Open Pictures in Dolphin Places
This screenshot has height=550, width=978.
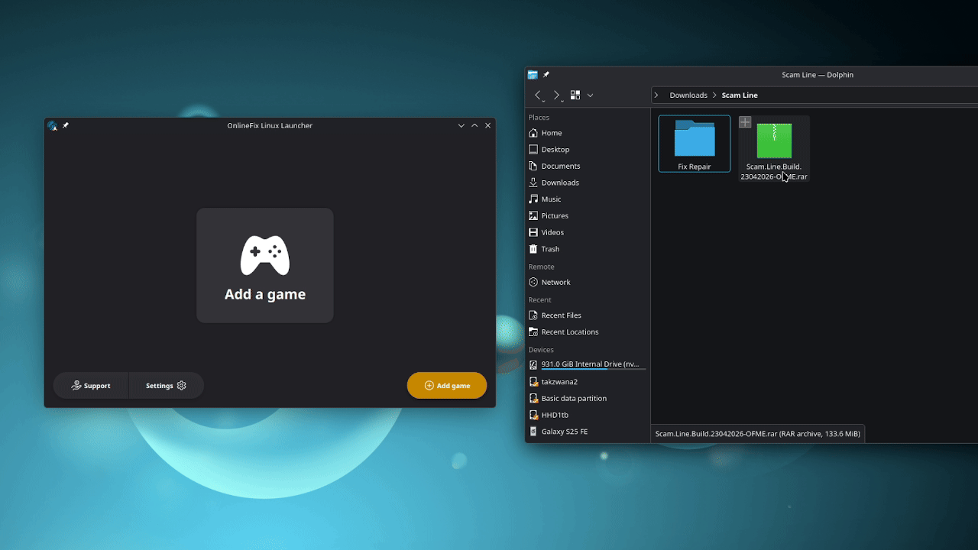click(x=587, y=215)
